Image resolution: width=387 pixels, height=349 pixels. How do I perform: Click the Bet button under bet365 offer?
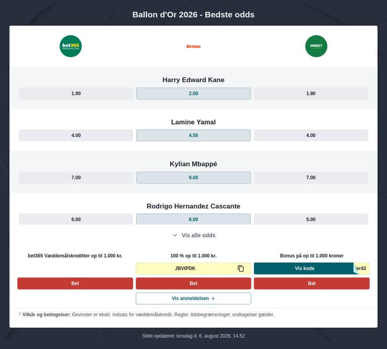pos(75,284)
